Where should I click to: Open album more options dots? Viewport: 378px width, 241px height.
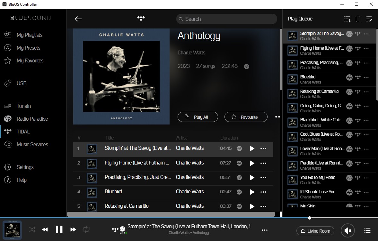pyautogui.click(x=277, y=117)
